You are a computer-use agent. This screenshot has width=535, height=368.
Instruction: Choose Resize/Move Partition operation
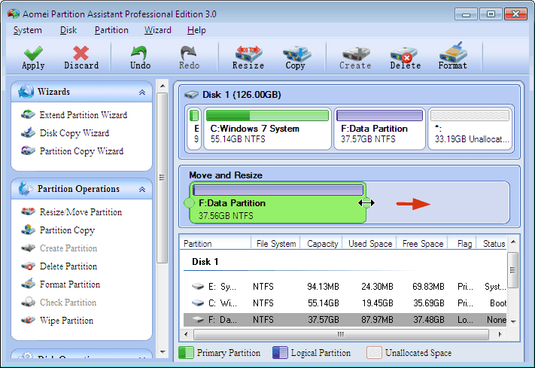coord(81,212)
